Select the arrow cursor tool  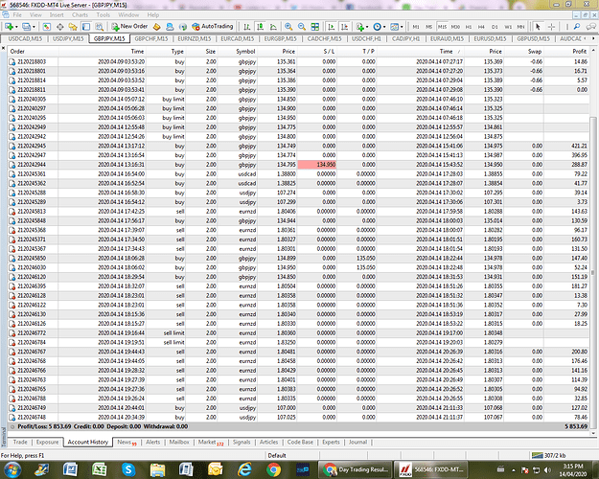538,27
